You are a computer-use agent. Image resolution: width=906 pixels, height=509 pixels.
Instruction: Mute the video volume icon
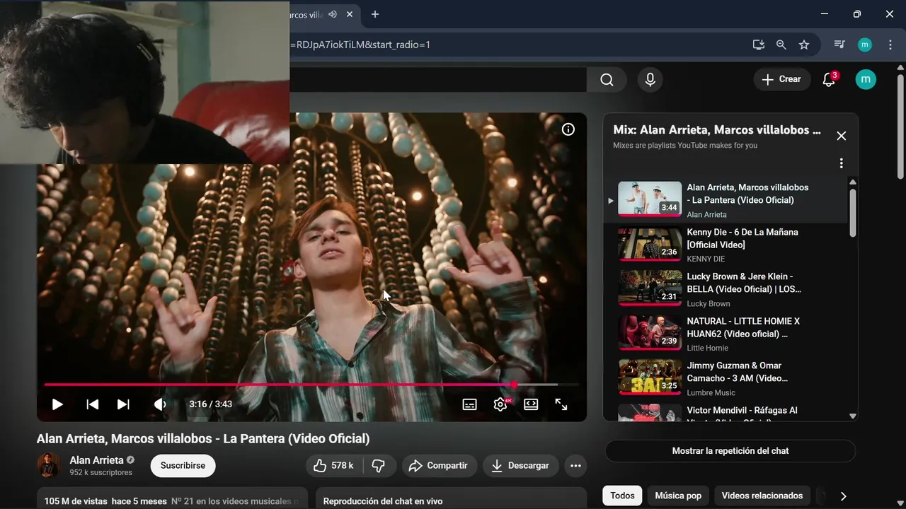[160, 404]
